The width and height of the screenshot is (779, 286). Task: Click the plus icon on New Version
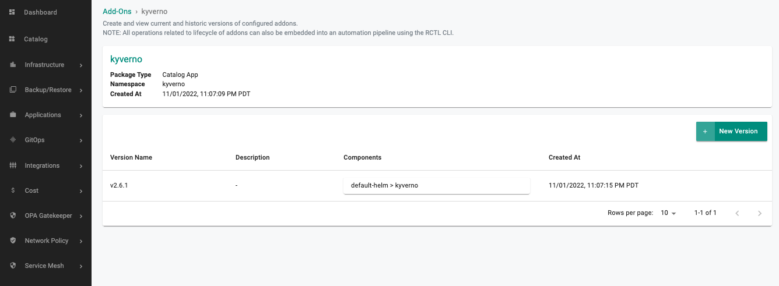(705, 132)
